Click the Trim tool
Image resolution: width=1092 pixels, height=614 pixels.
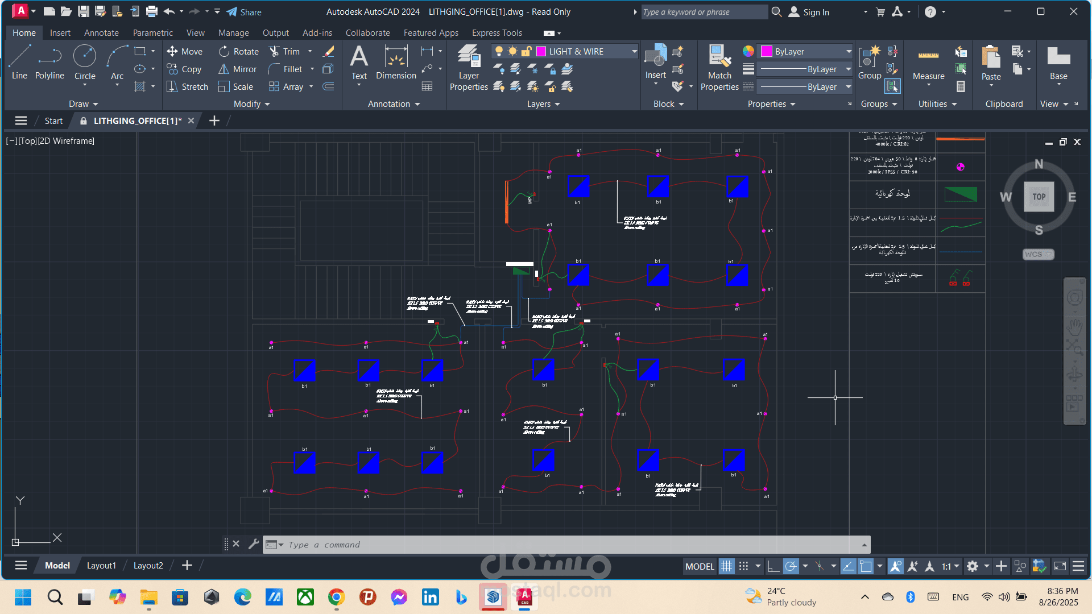pos(284,51)
